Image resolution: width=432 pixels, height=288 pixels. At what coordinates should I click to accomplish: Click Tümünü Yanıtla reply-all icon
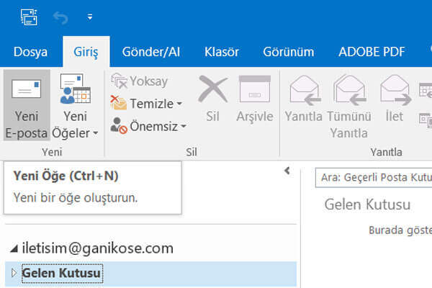point(349,91)
